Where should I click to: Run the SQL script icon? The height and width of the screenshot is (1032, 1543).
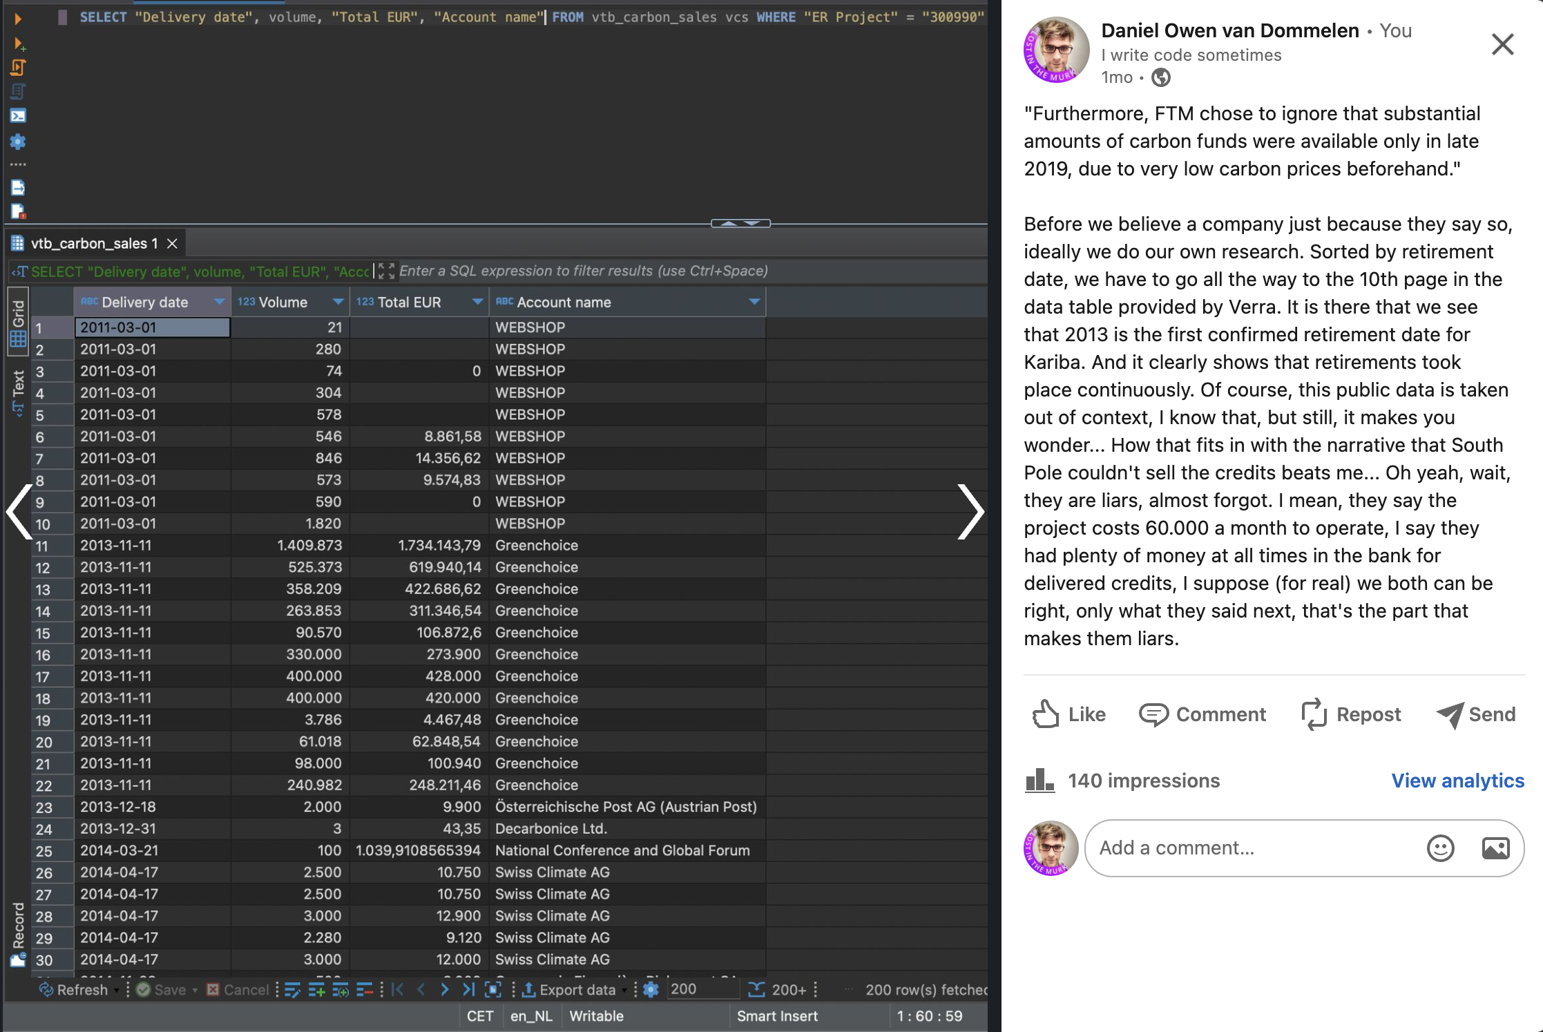(18, 68)
